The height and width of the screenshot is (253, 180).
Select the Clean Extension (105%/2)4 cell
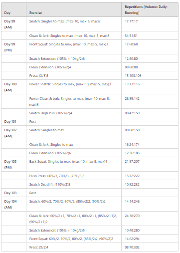(74, 67)
